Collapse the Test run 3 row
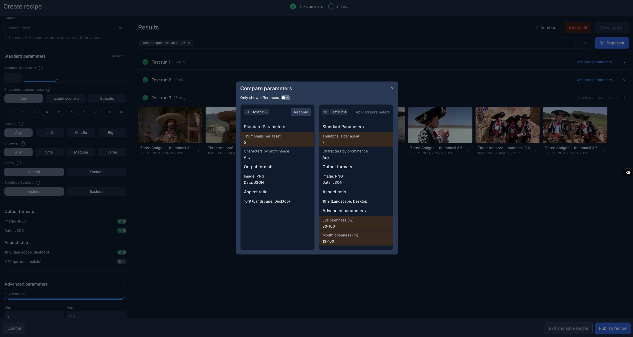Image resolution: width=633 pixels, height=337 pixels. tap(624, 98)
